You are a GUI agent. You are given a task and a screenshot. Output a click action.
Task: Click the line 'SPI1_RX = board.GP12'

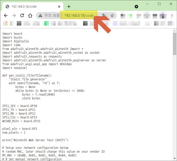pos(19,113)
